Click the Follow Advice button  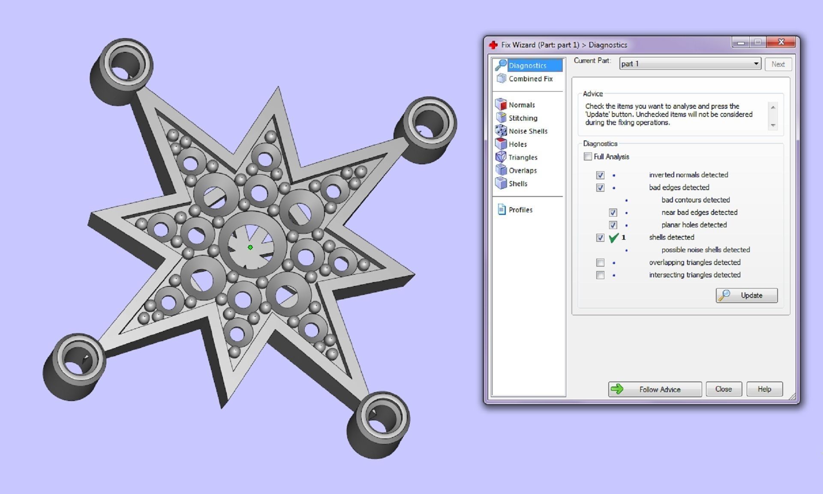click(x=655, y=389)
